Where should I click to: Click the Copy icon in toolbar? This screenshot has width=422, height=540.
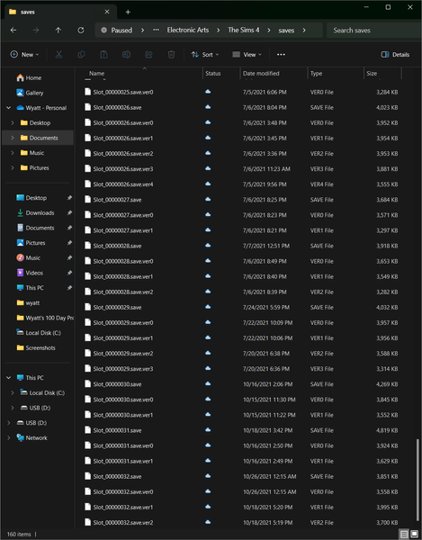[x=81, y=54]
